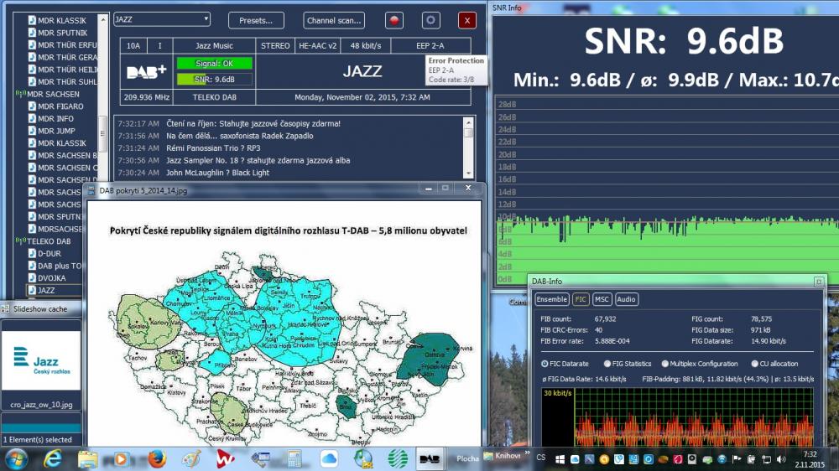The width and height of the screenshot is (839, 471).
Task: Select the FIC Datarate radio button
Action: (545, 364)
